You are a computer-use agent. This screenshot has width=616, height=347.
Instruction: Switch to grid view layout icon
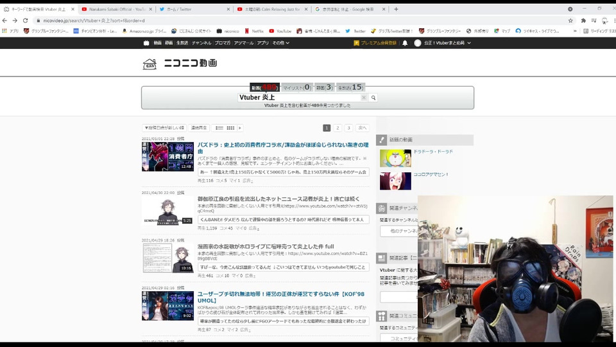pyautogui.click(x=230, y=128)
